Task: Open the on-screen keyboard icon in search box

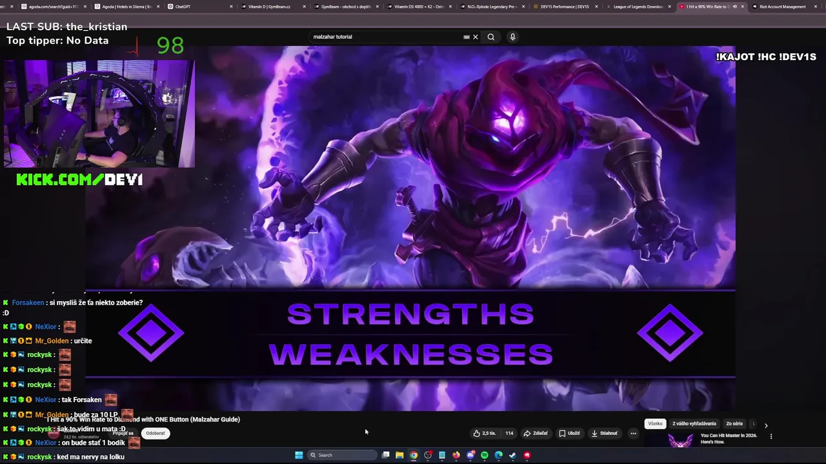Action: pos(467,37)
